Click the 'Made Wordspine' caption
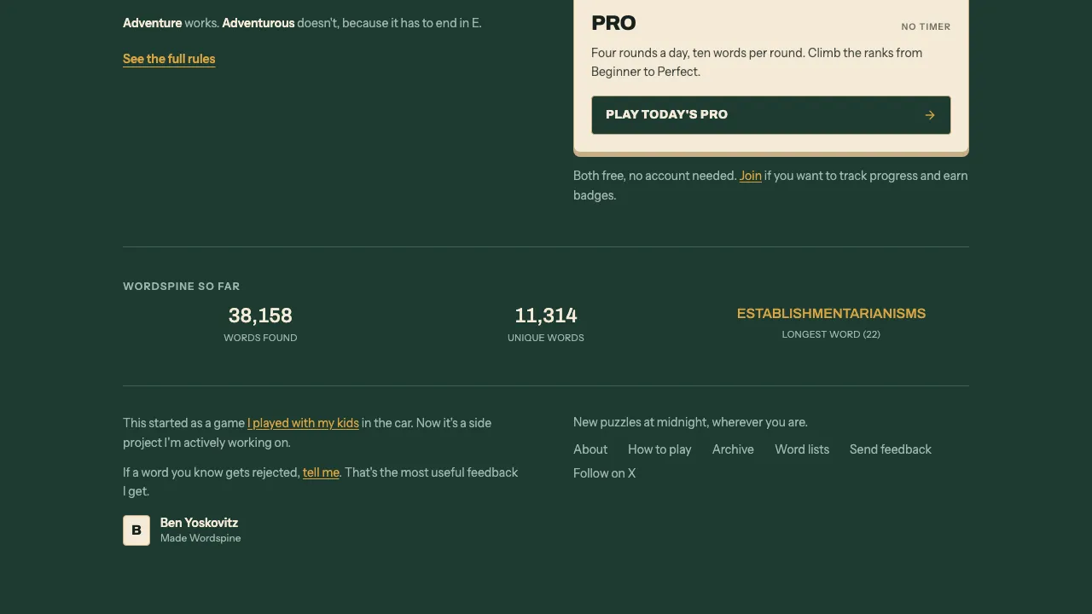The image size is (1092, 614). tap(200, 538)
